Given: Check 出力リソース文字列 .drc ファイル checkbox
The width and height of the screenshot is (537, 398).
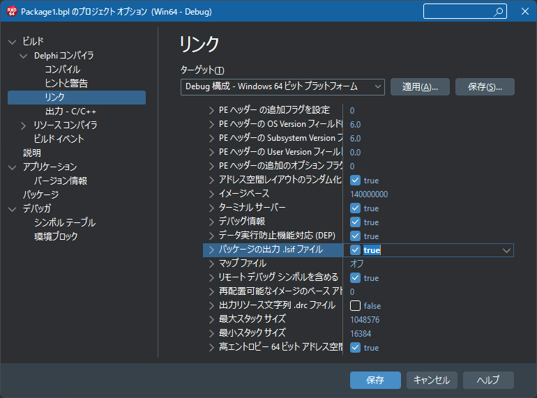Looking at the screenshot, I should (x=355, y=305).
